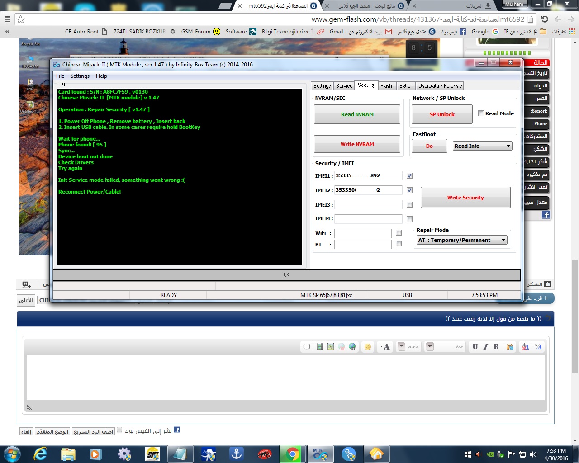Click in the WiFi address input field

coord(363,233)
